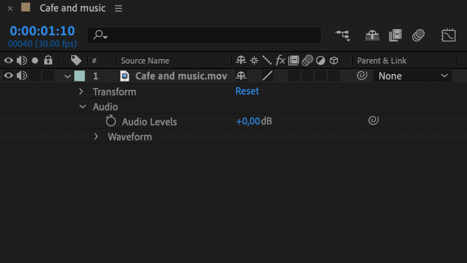Toggle the Quality switch for Cafe and music.mov
This screenshot has height=263, width=467.
click(x=267, y=76)
